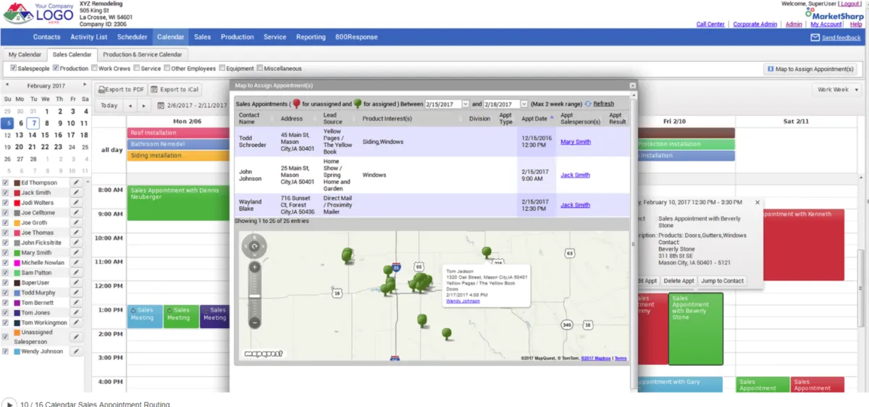Open the end date 2/18/2017 dropdown
This screenshot has height=407, width=869.
(x=524, y=104)
